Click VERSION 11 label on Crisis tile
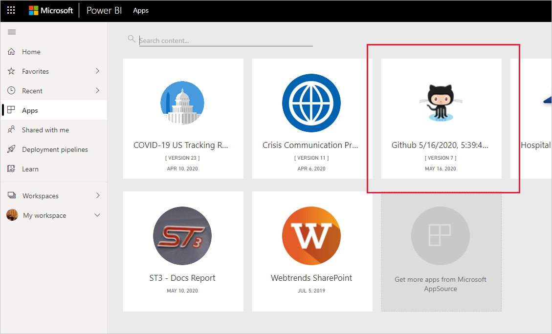The image size is (552, 334). [311, 158]
